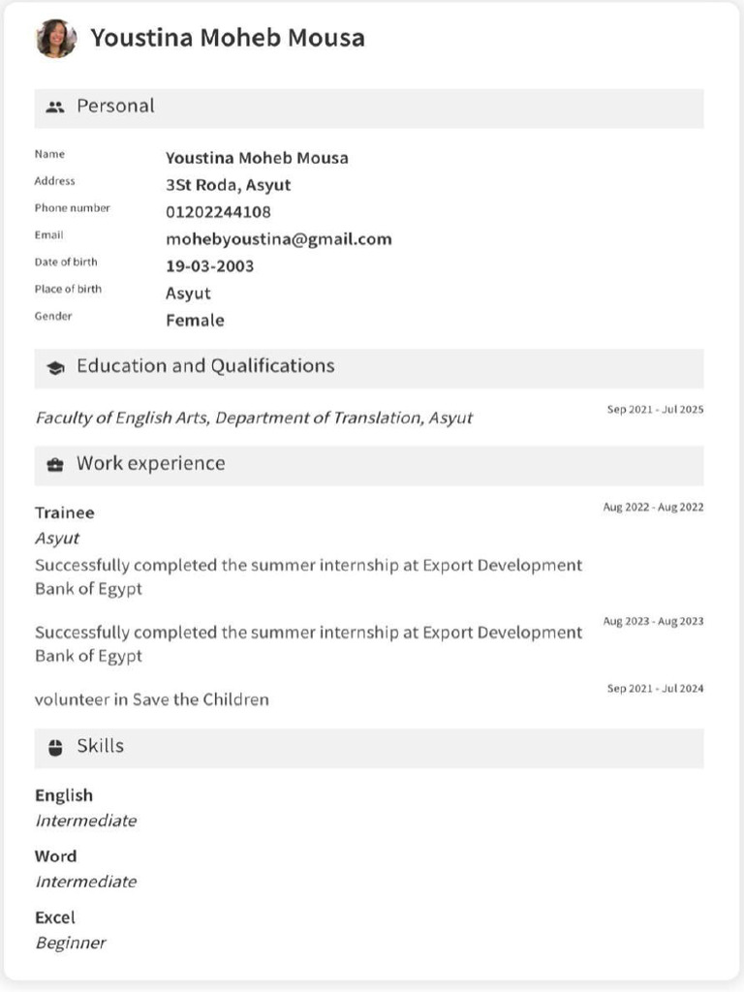744x992 pixels.
Task: Click the Faculty of English Arts entry
Action: [255, 418]
